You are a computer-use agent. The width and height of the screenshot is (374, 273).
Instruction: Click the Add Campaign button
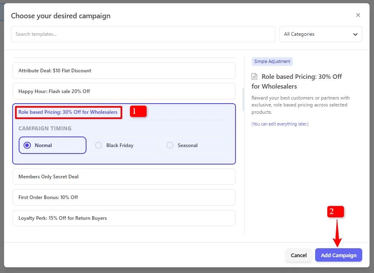click(x=338, y=255)
